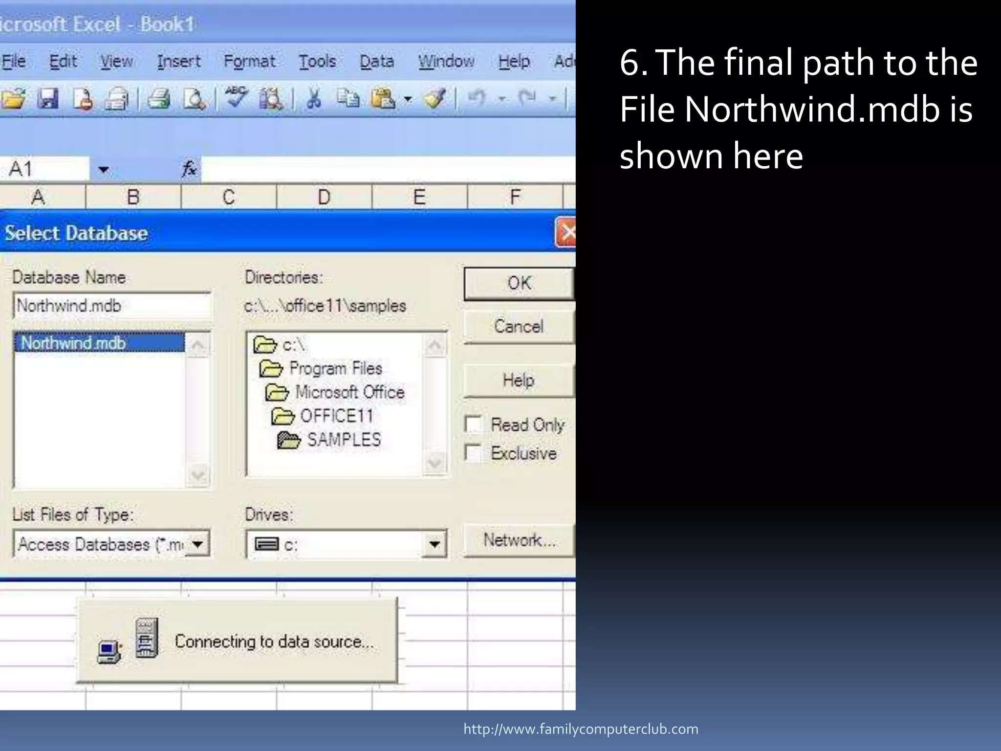The image size is (1001, 751).
Task: Open the Paste options dropdown arrow
Action: tap(408, 99)
